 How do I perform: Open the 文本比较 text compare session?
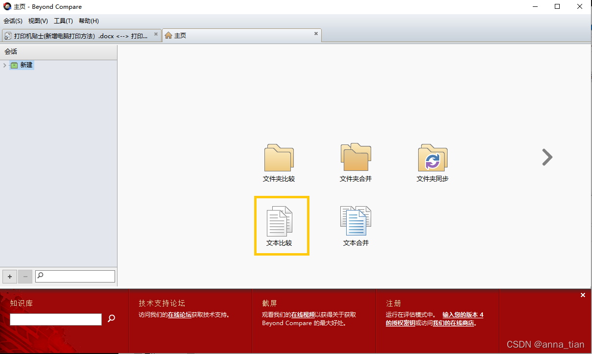coord(279,226)
